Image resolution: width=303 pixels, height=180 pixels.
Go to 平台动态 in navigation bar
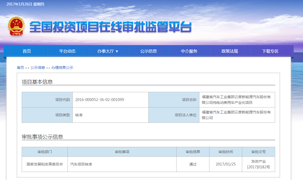tap(67, 51)
